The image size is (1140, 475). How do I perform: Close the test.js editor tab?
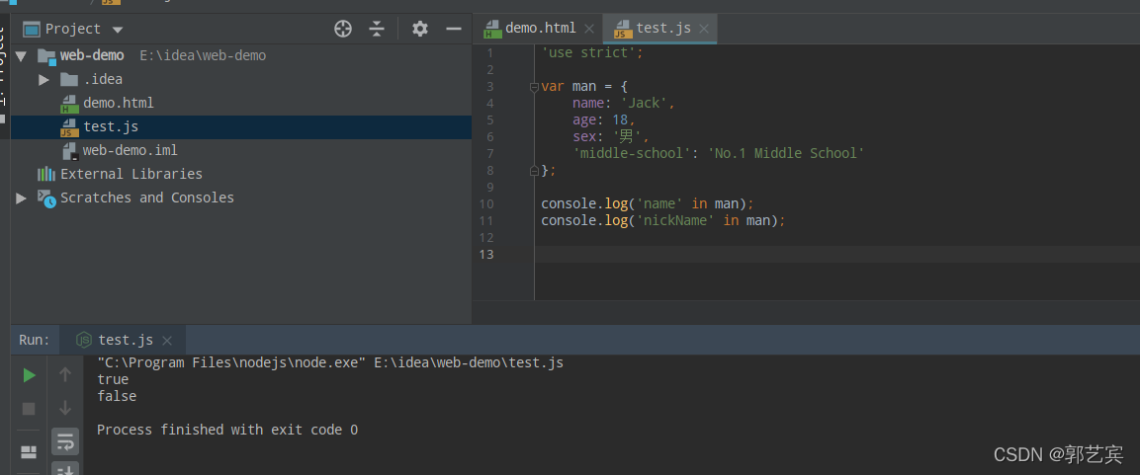click(705, 29)
